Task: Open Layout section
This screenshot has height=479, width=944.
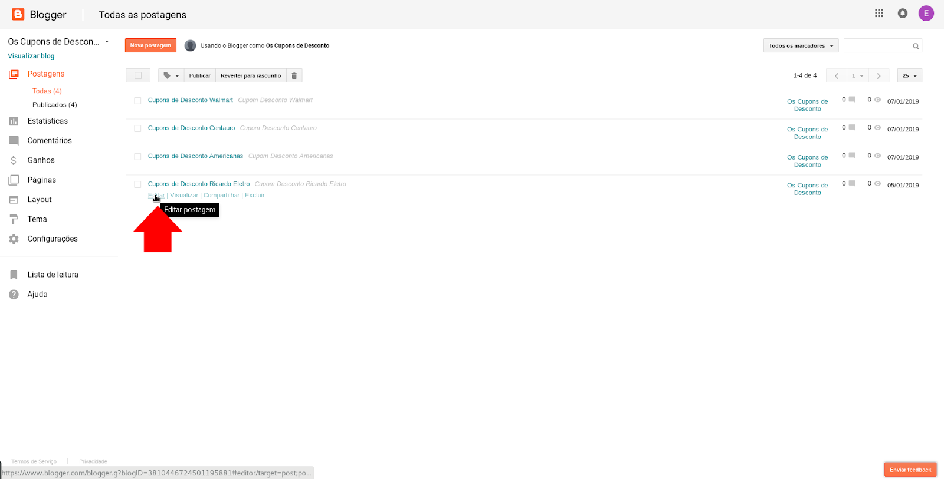Action: point(40,200)
